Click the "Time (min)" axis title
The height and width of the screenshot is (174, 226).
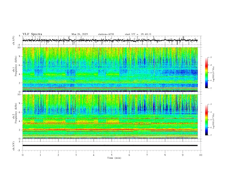(114, 158)
